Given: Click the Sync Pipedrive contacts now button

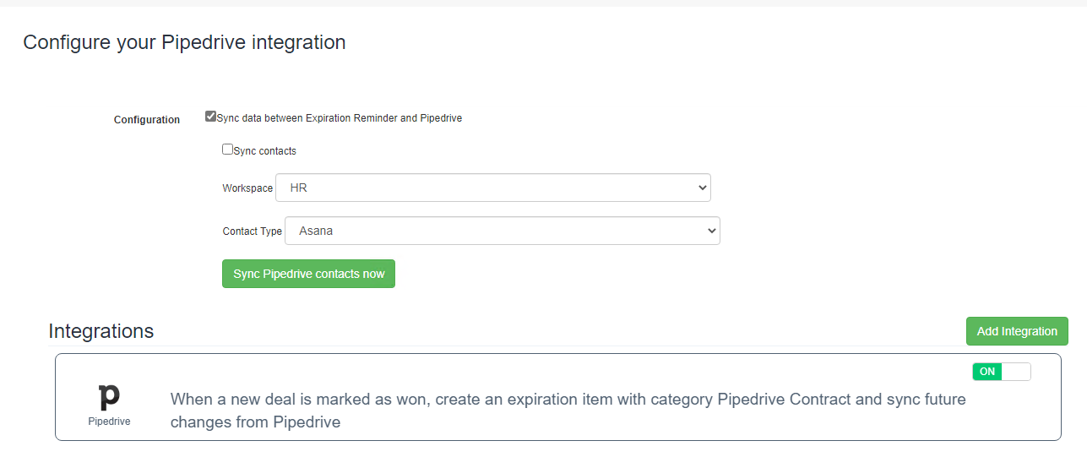Looking at the screenshot, I should [308, 274].
